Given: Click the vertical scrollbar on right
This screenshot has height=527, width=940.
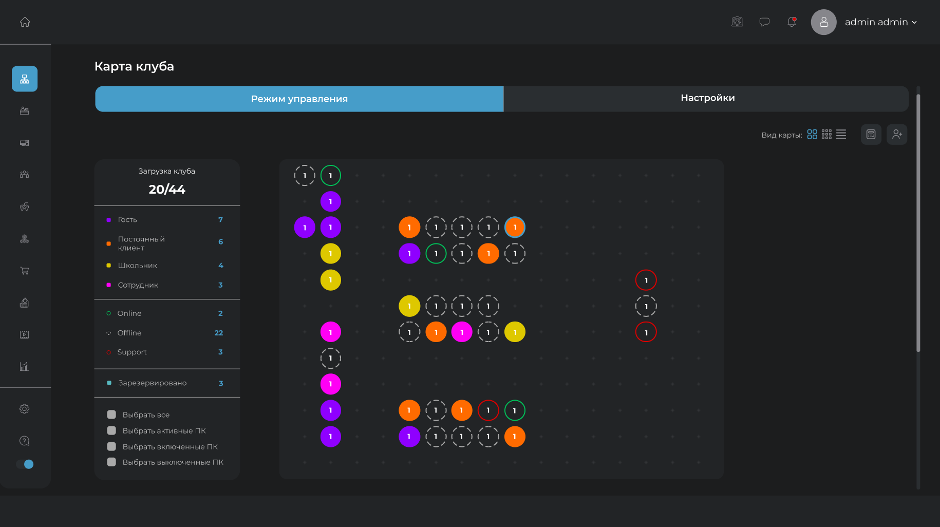Looking at the screenshot, I should 918,221.
